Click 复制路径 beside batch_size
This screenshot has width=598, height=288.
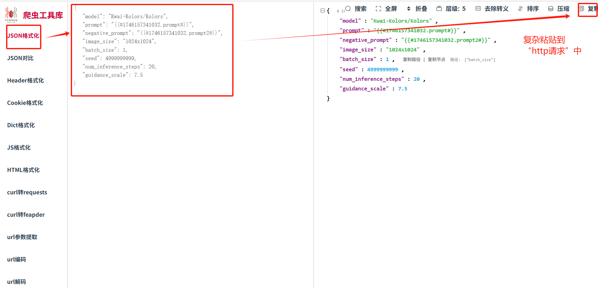[412, 59]
